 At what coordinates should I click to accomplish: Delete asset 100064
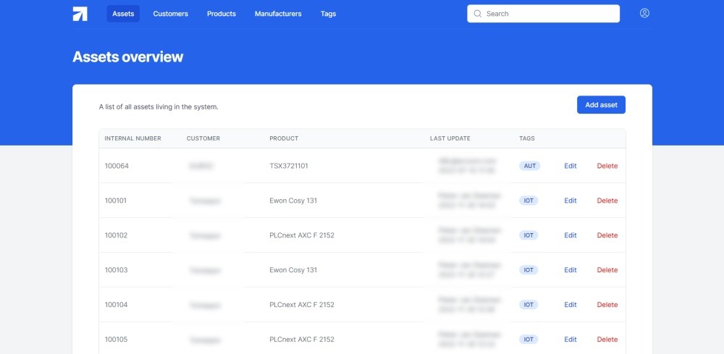pyautogui.click(x=607, y=166)
